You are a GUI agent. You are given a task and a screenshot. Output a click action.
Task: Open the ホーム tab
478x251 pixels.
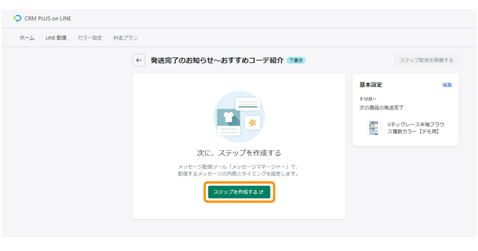pyautogui.click(x=27, y=38)
